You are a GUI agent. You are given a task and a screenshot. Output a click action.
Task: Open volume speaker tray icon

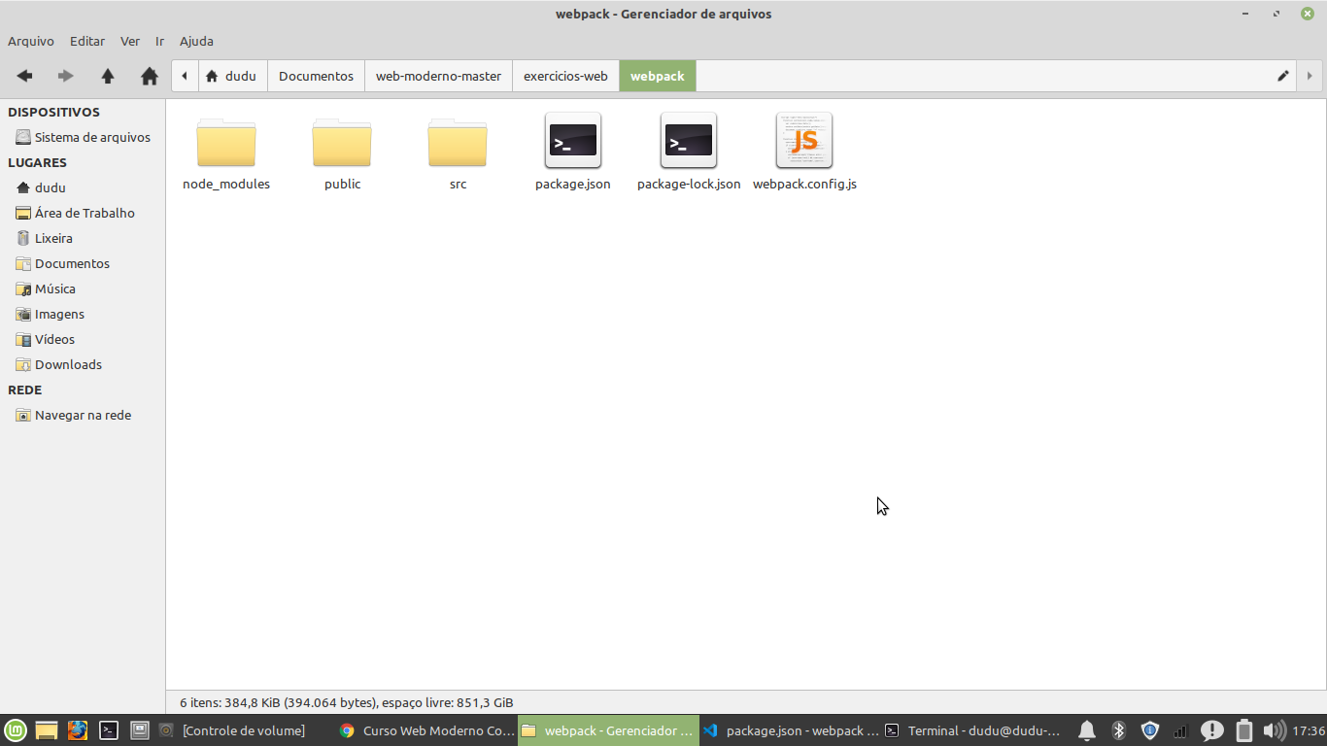(x=1275, y=730)
